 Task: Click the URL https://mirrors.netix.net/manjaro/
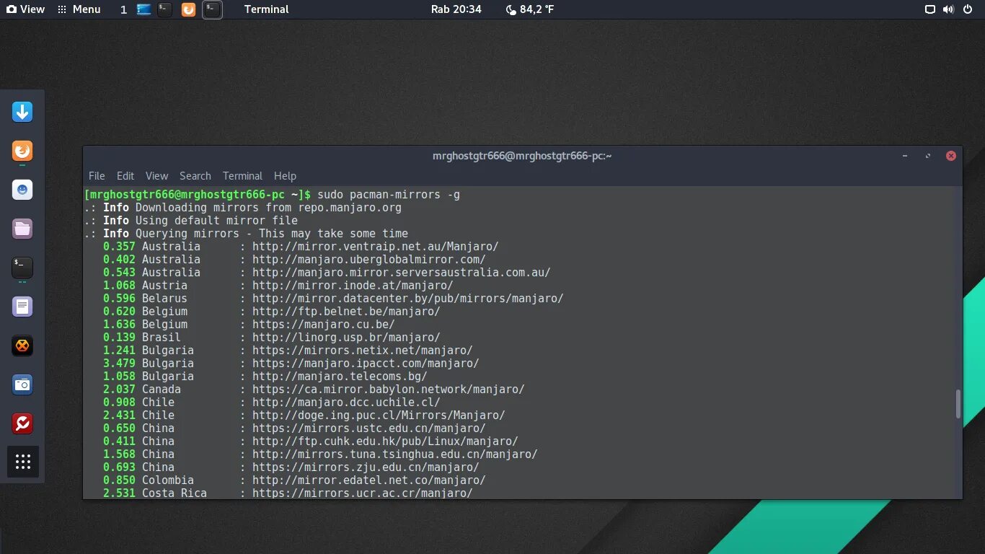click(x=362, y=351)
